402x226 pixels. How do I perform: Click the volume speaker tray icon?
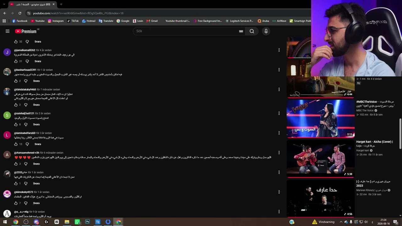[x=366, y=222]
